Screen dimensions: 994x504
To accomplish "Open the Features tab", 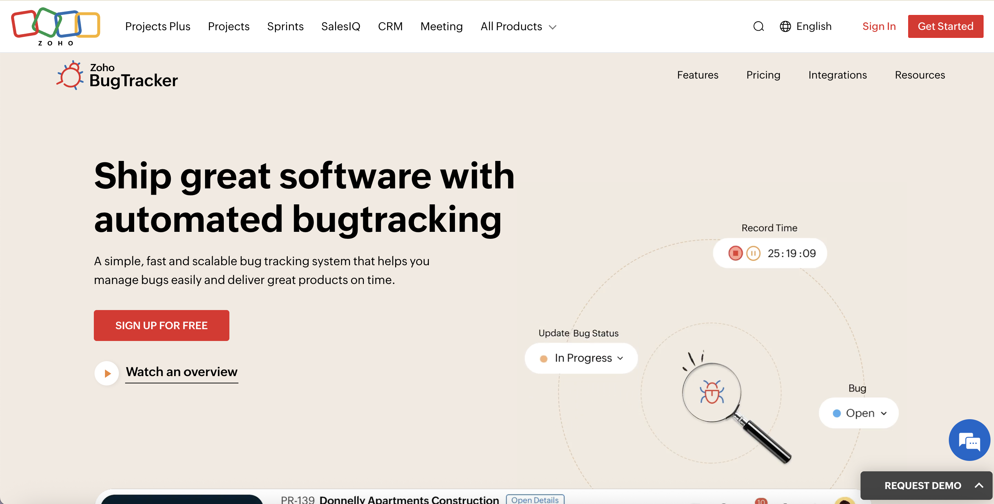I will coord(698,75).
